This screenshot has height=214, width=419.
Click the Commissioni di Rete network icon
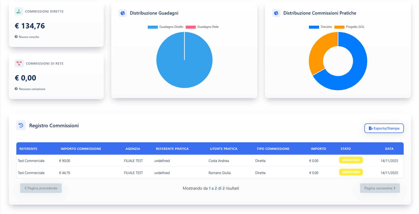[x=19, y=63]
